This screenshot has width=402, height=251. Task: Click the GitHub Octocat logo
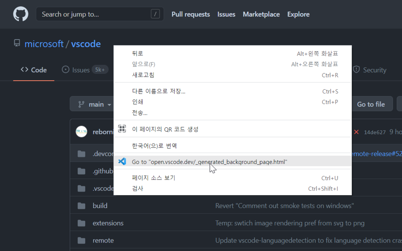(20, 14)
